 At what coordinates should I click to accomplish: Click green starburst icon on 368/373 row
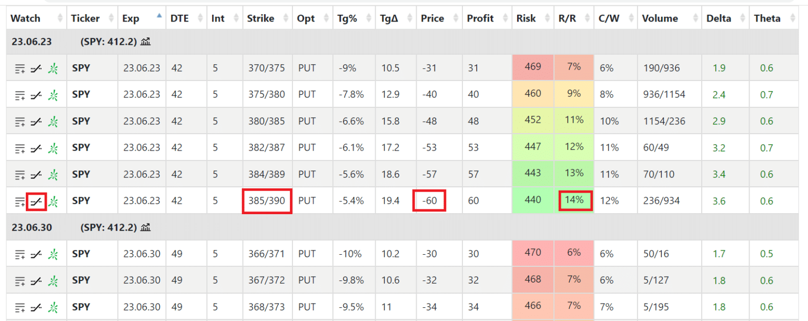pyautogui.click(x=53, y=307)
